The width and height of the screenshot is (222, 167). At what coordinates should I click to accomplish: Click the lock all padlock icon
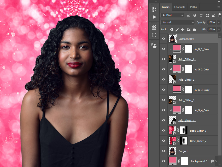[x=194, y=30]
